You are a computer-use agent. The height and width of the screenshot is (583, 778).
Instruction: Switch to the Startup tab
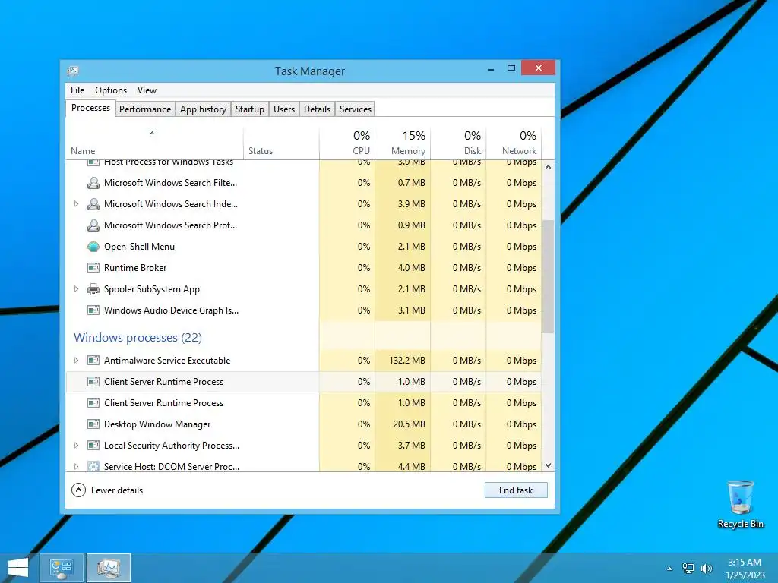coord(249,109)
